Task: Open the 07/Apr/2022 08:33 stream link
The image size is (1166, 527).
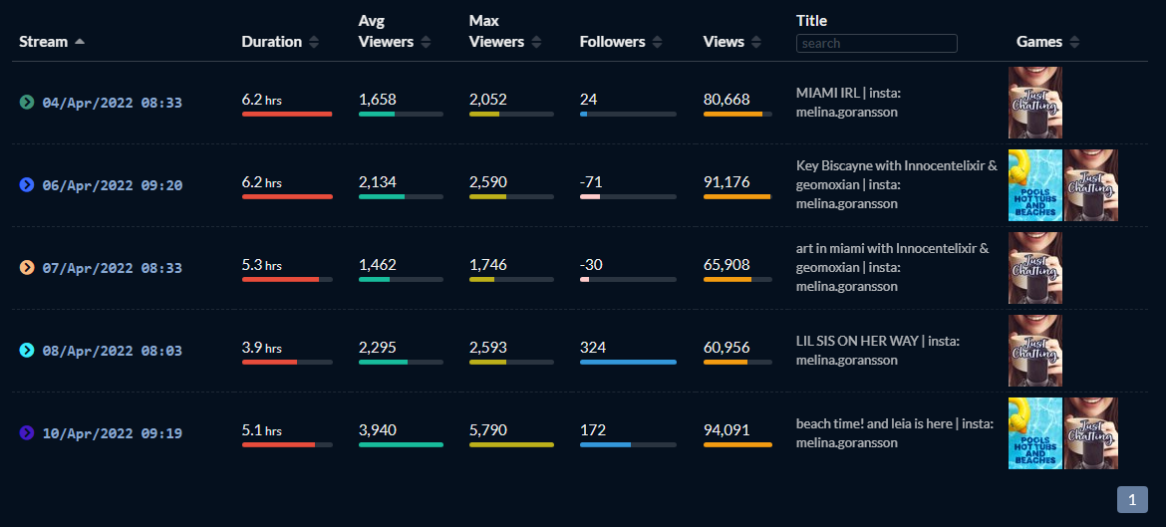Action: 112,268
